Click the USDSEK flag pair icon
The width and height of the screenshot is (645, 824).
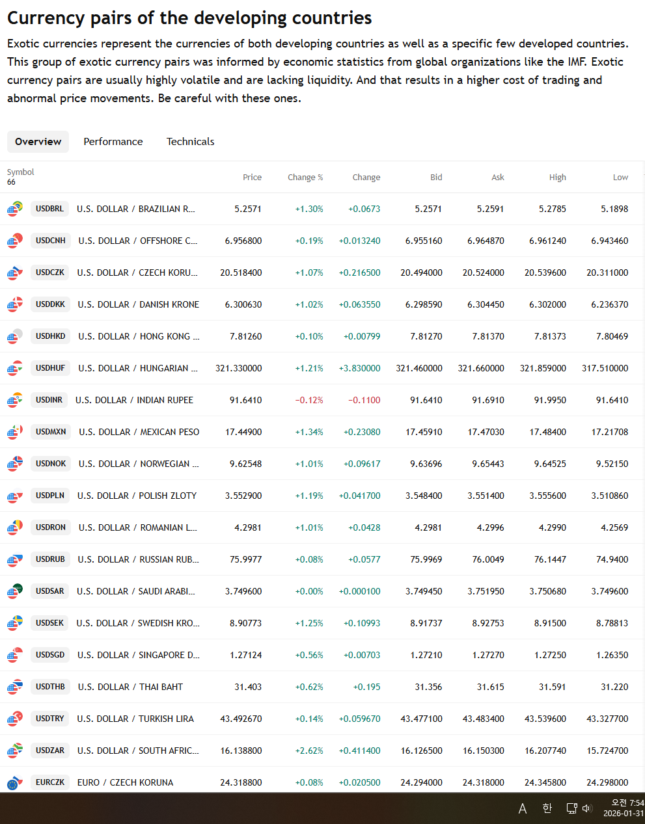click(15, 623)
